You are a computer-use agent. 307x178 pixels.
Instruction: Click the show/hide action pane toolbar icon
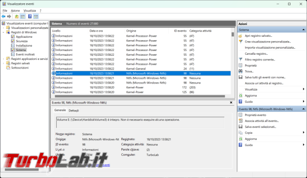click(x=36, y=17)
